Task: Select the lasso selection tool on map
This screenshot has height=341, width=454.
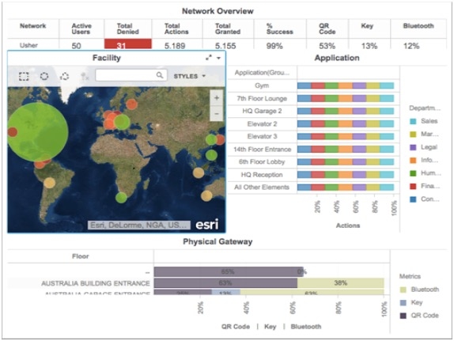Action: (64, 76)
